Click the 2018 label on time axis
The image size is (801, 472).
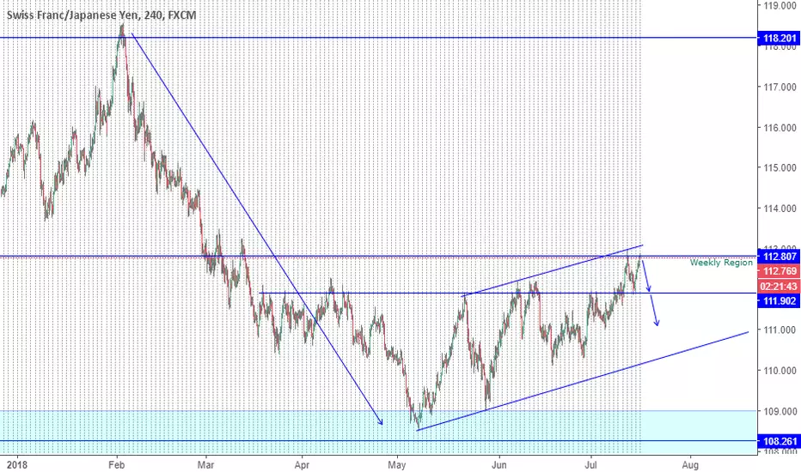coord(16,465)
